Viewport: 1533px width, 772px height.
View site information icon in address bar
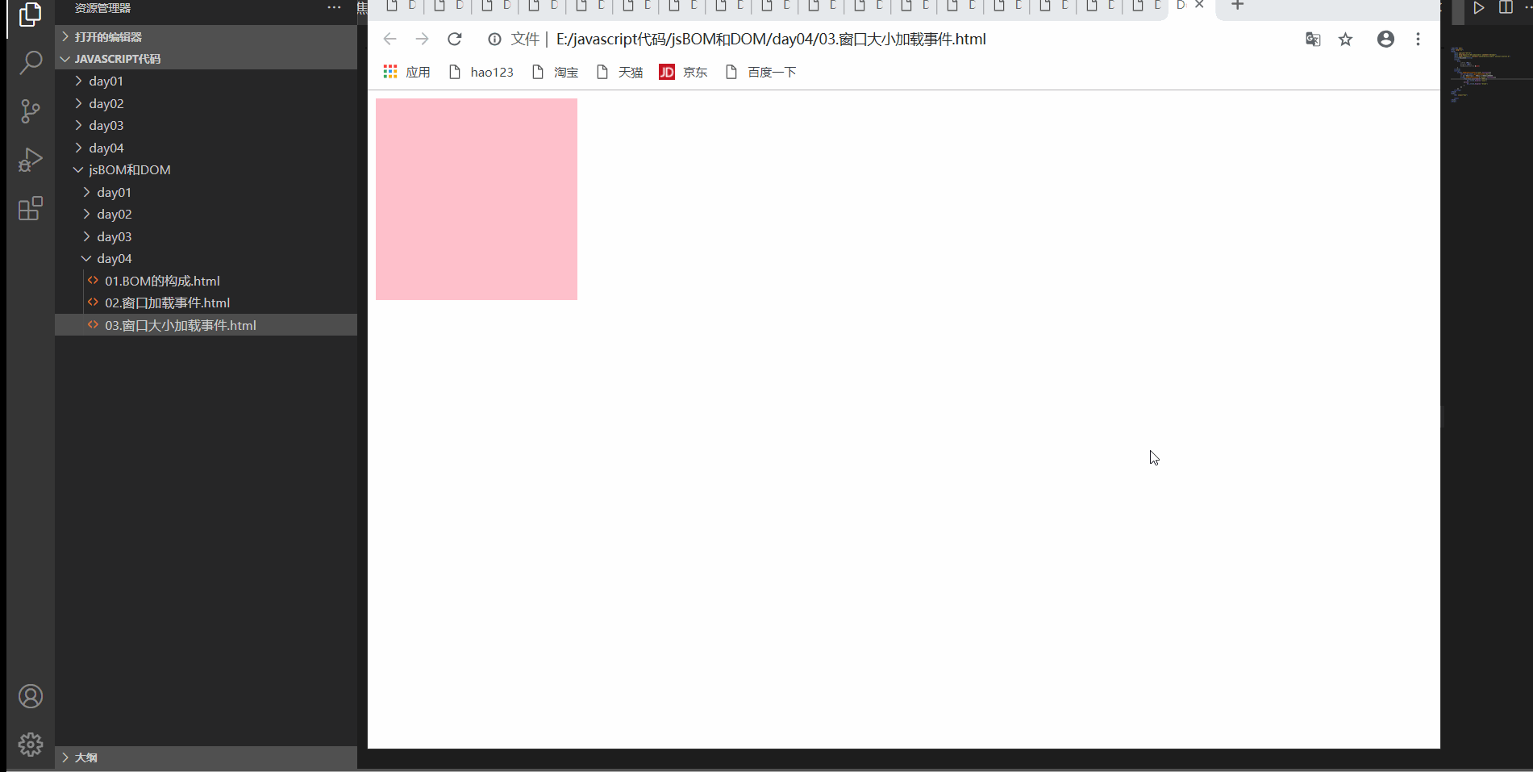[x=494, y=39]
